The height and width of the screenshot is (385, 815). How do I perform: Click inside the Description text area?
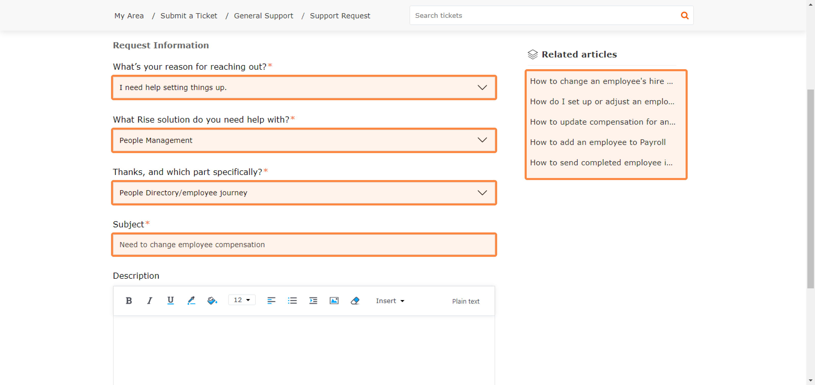pyautogui.click(x=304, y=350)
